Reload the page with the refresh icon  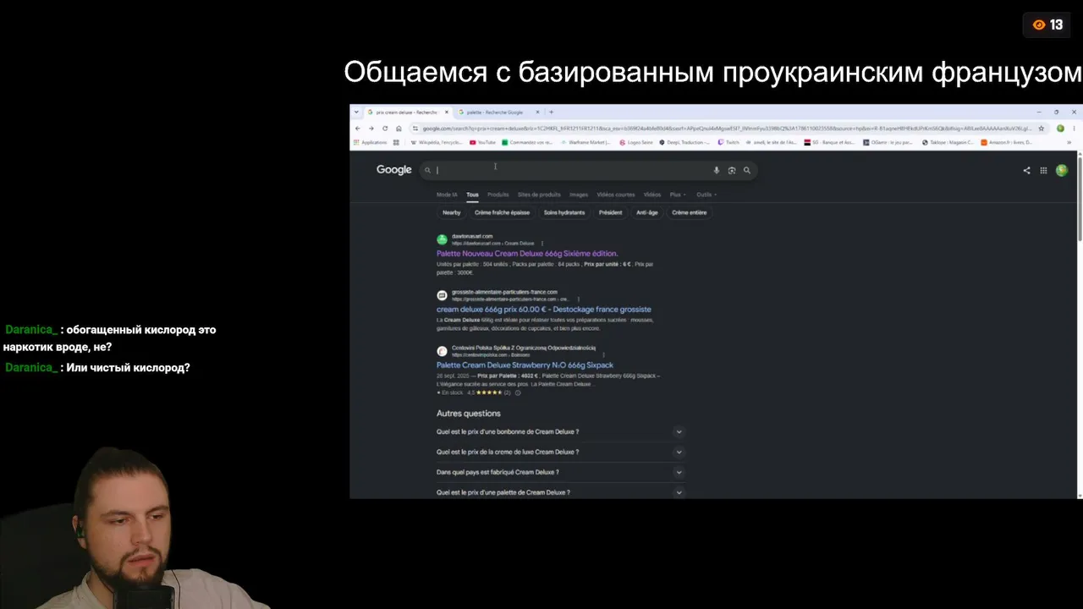pos(385,129)
